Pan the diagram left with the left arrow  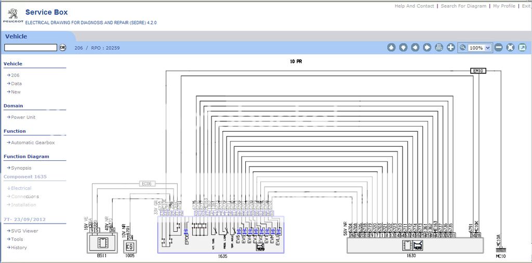415,47
